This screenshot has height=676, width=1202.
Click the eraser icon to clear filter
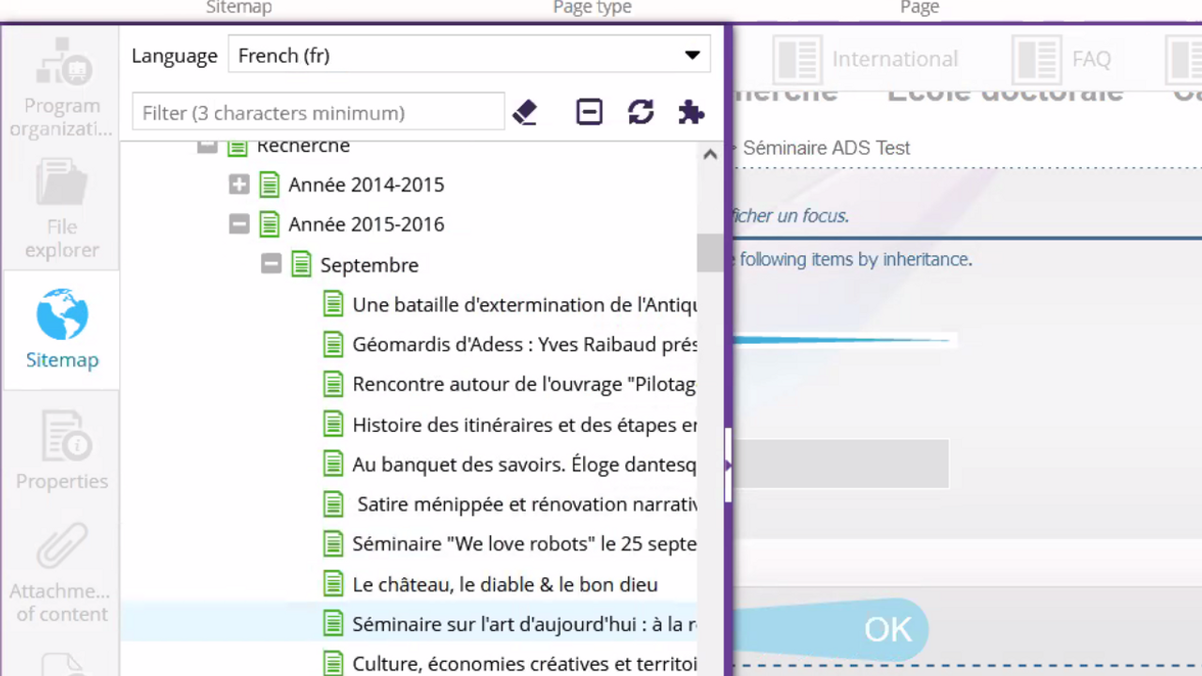coord(525,113)
